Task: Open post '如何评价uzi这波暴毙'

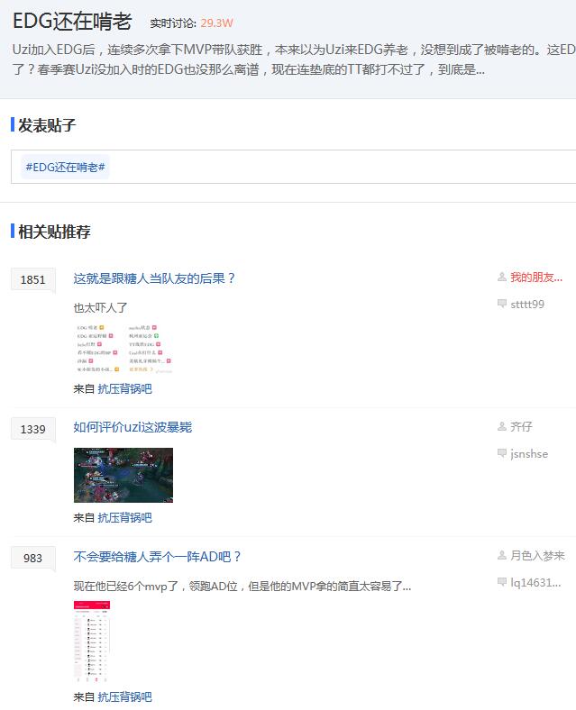Action: point(133,427)
